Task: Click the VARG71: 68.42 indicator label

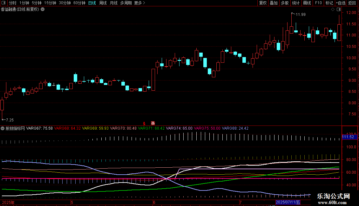Action: click(151, 128)
